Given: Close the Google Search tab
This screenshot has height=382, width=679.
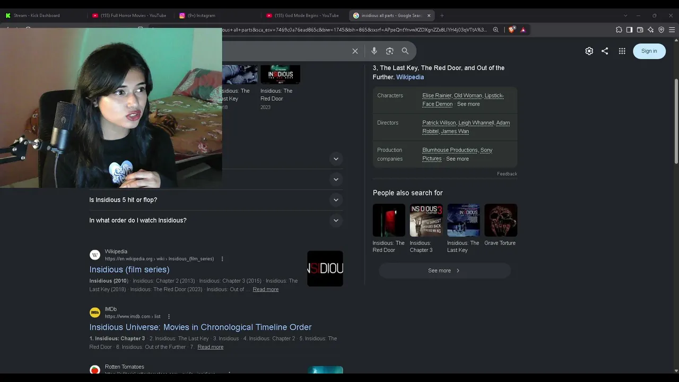Looking at the screenshot, I should (429, 15).
